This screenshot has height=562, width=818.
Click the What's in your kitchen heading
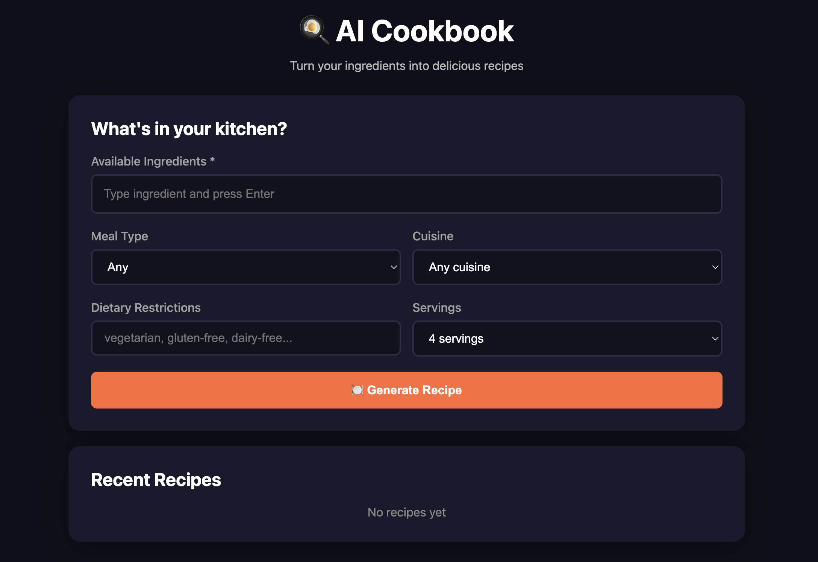189,129
